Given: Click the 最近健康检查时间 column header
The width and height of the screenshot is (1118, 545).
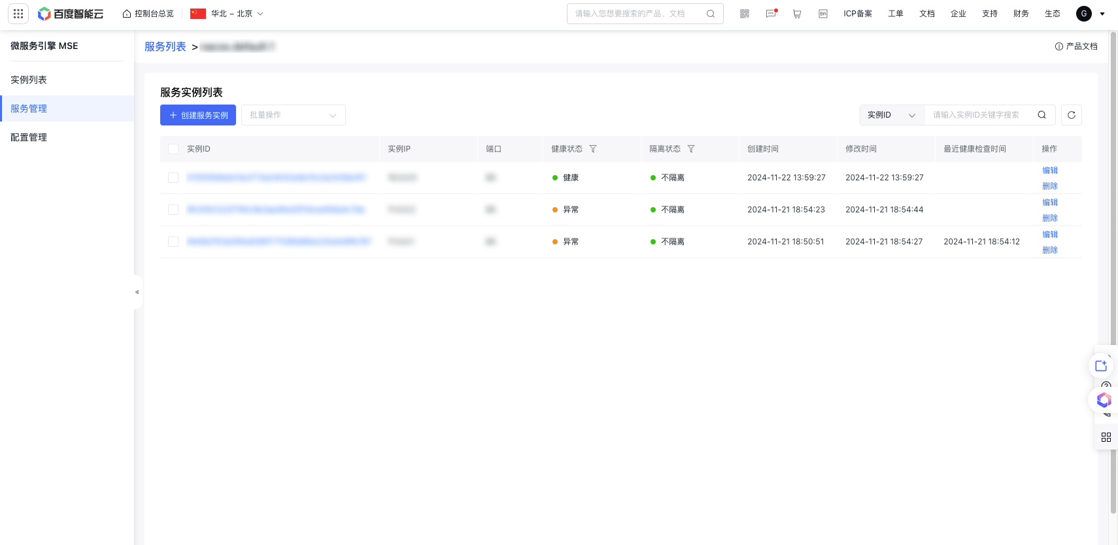Looking at the screenshot, I should click(975, 149).
